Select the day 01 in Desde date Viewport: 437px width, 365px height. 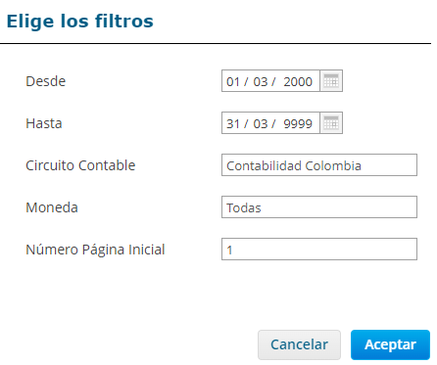(233, 81)
